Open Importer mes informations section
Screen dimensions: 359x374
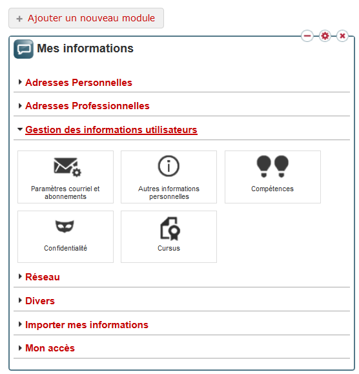(x=87, y=325)
